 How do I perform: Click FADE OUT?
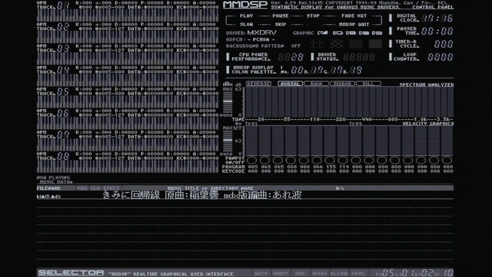pyautogui.click(x=354, y=16)
